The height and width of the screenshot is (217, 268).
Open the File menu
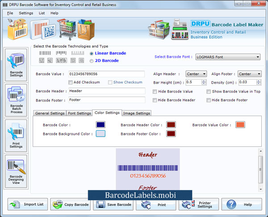click(x=10, y=13)
